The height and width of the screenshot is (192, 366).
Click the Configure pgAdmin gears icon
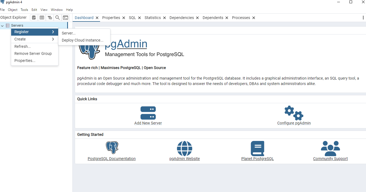pyautogui.click(x=294, y=113)
